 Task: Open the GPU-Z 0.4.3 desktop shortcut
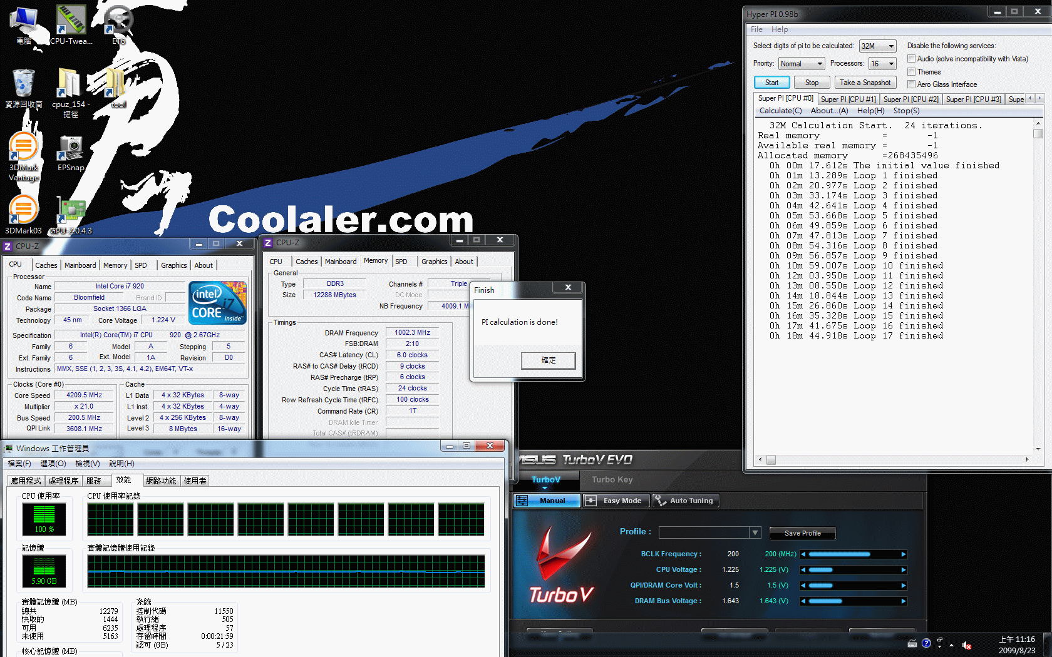pos(71,215)
